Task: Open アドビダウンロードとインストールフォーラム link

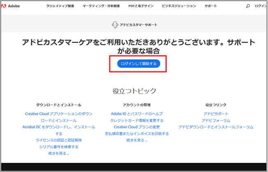Action: pos(216,127)
